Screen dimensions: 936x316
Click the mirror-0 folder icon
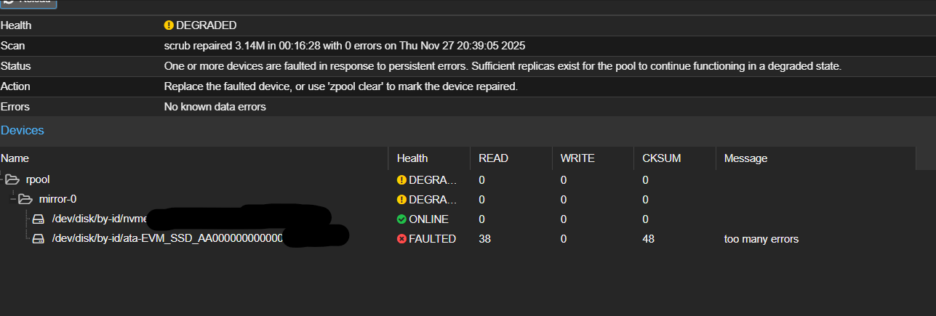point(25,199)
